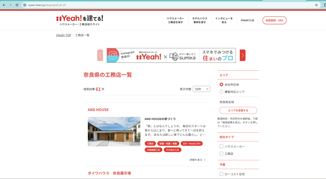Open the site information icon in the address bar
Screen dimensions: 326x179
click(x=25, y=5)
